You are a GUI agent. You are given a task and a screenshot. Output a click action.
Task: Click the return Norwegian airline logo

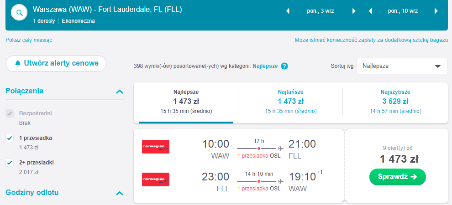point(156,179)
